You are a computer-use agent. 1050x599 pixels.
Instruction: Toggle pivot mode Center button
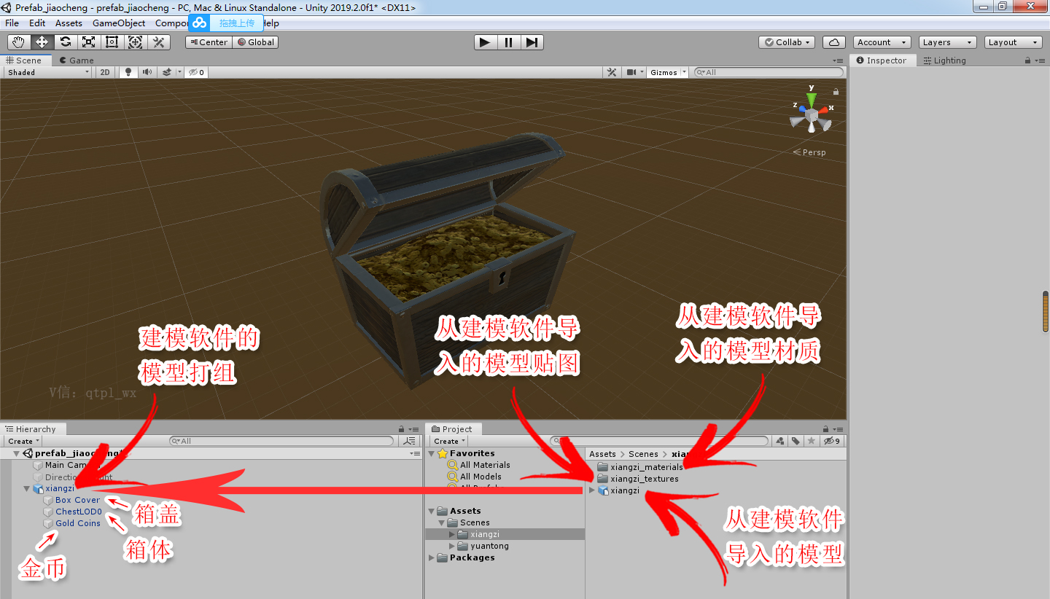[209, 42]
